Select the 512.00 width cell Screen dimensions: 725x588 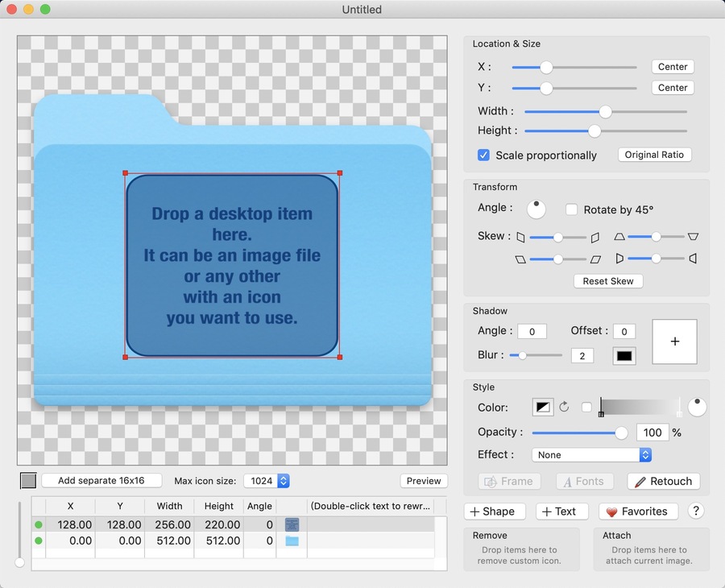coord(169,540)
